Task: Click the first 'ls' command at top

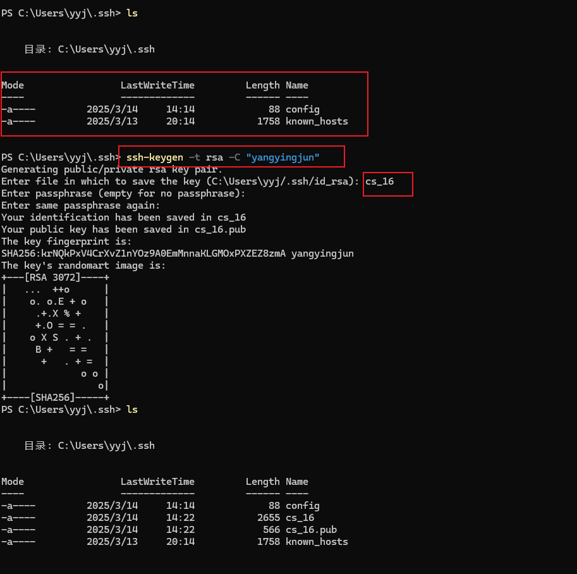Action: (131, 13)
